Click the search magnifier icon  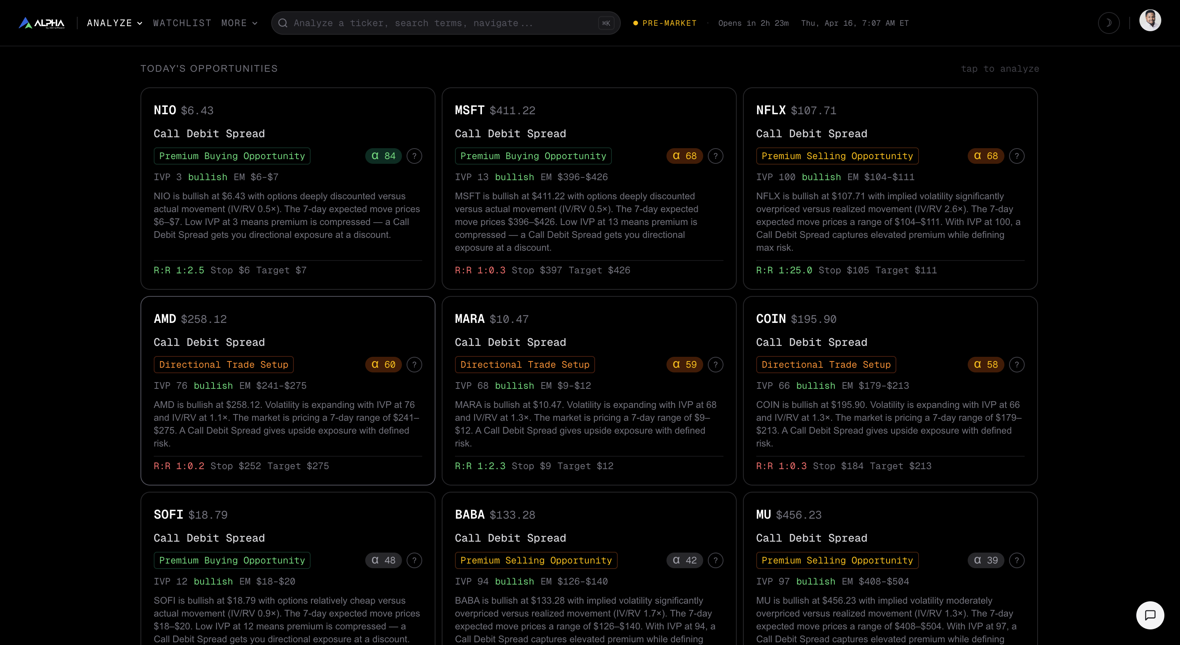283,23
